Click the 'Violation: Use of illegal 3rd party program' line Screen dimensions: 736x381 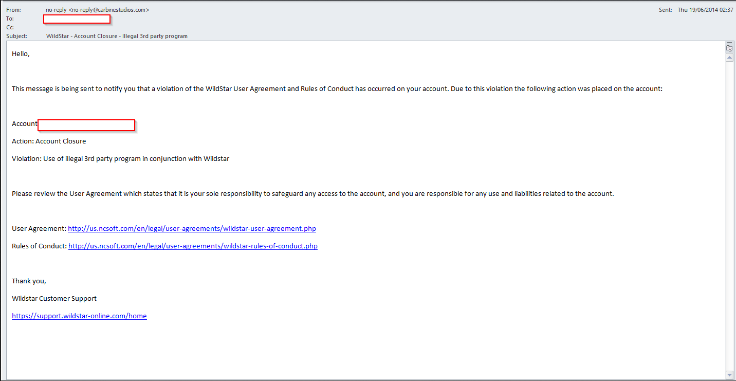120,158
